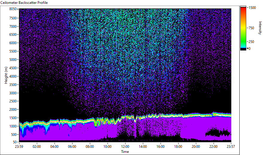Click the 18:00 time axis label
This screenshot has height=155, width=263.
point(178,147)
